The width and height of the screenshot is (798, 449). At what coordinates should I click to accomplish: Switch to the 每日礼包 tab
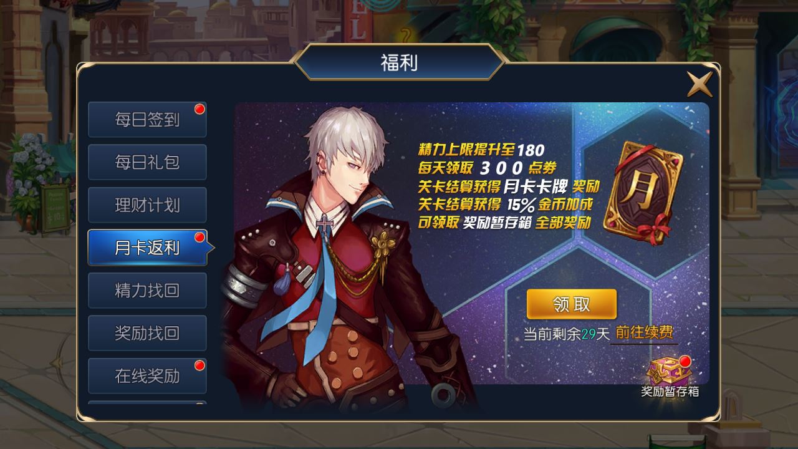click(x=147, y=162)
